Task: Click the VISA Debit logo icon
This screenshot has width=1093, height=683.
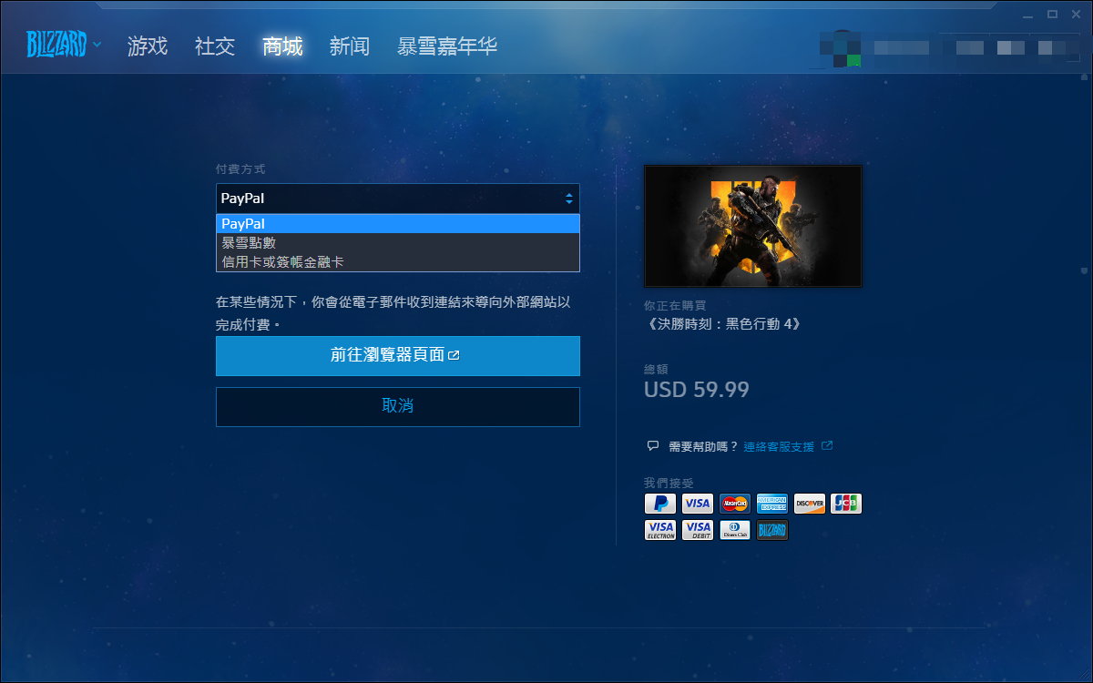Action: (698, 530)
